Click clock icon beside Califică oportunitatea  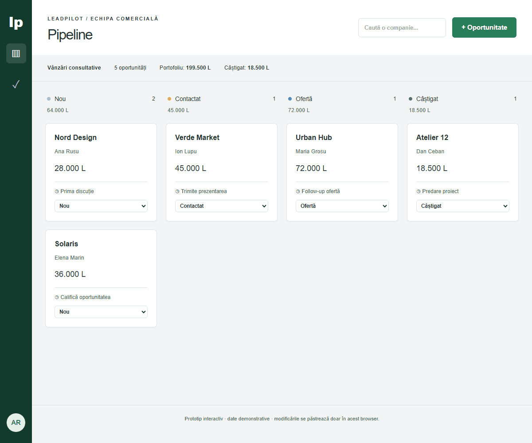pyautogui.click(x=57, y=297)
